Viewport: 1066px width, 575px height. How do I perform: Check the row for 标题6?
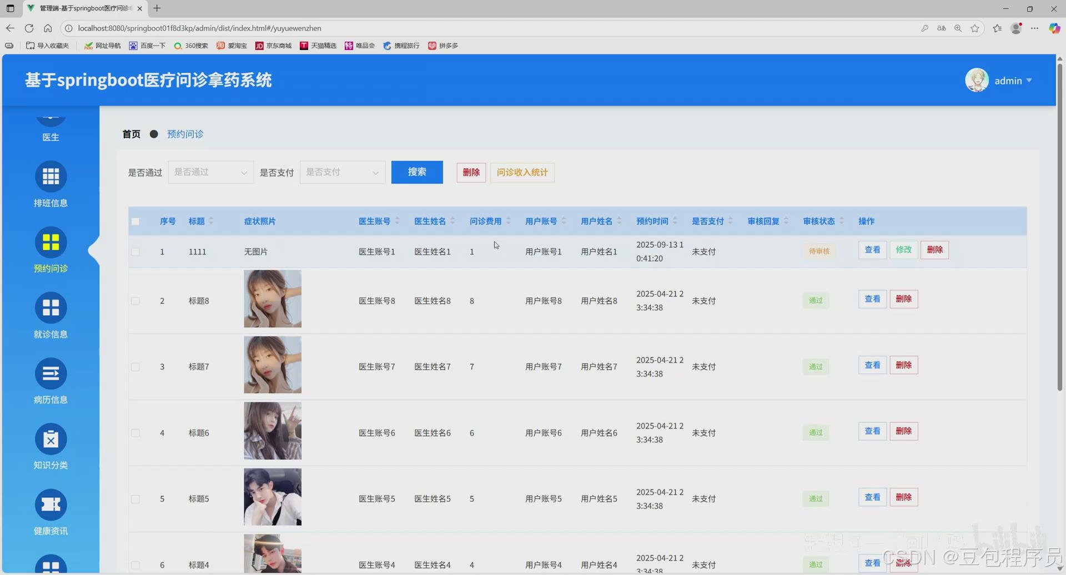pos(135,433)
